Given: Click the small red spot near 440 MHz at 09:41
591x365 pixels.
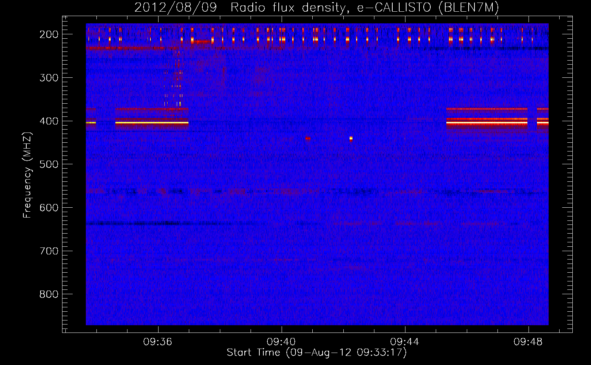Looking at the screenshot, I should point(308,138).
